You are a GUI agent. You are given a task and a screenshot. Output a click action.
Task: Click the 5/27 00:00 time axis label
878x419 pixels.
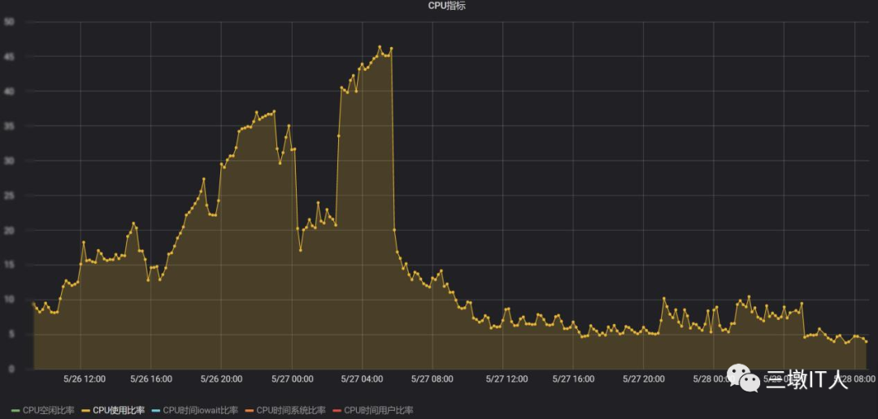tap(292, 378)
